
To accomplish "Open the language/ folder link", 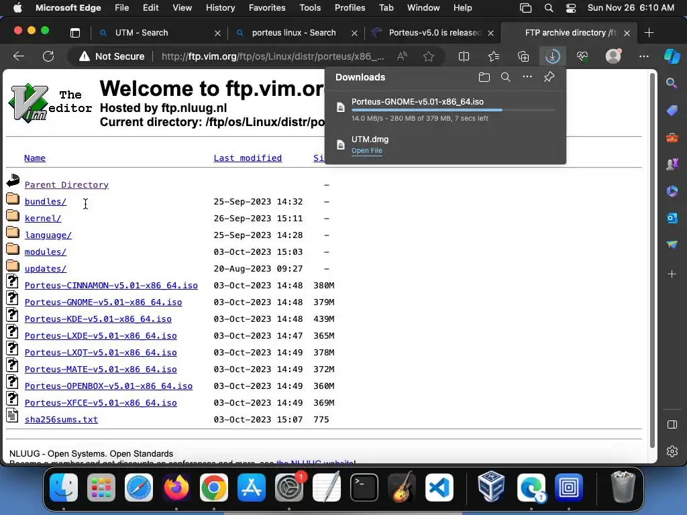I will (x=48, y=235).
